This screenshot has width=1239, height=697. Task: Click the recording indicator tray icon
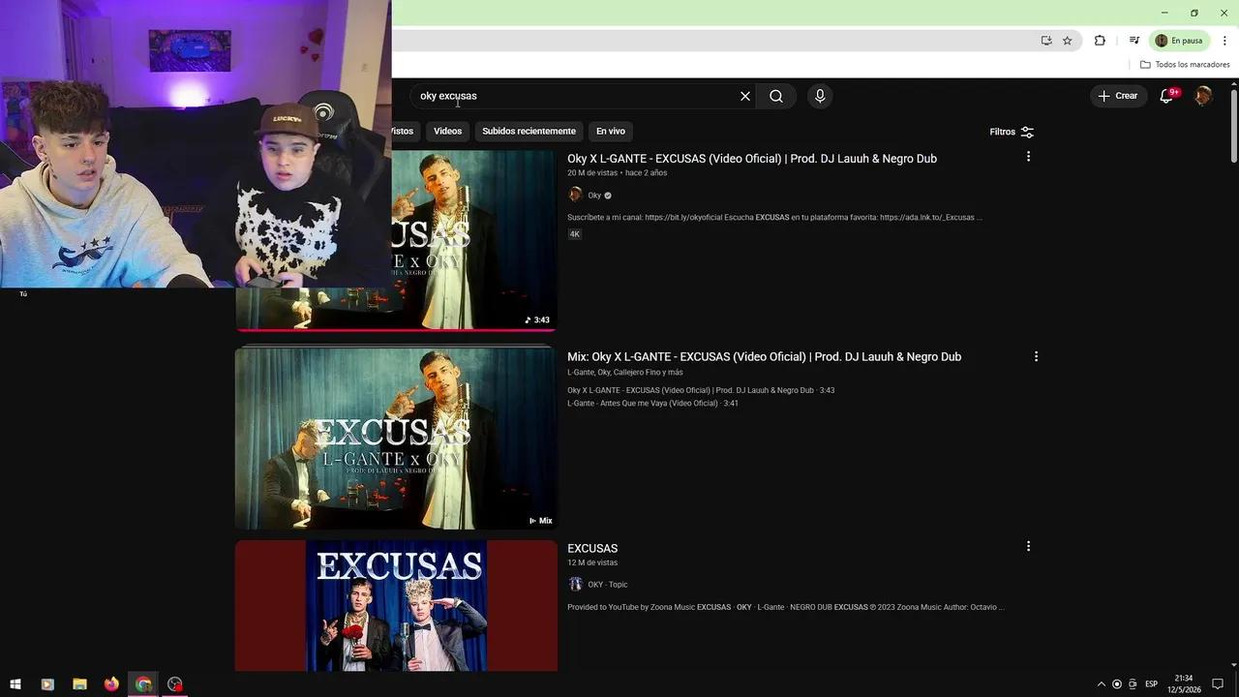(x=1117, y=684)
